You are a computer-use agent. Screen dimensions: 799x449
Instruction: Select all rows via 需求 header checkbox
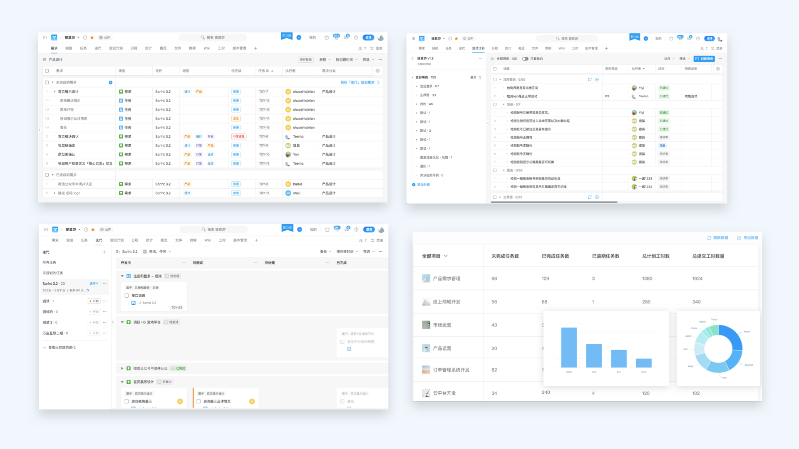coord(47,71)
